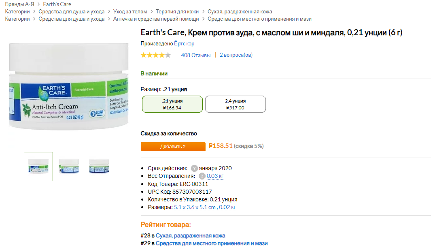Image resolution: width=433 pixels, height=250 pixels.
Task: Select the .21 унция size option
Action: [x=172, y=104]
